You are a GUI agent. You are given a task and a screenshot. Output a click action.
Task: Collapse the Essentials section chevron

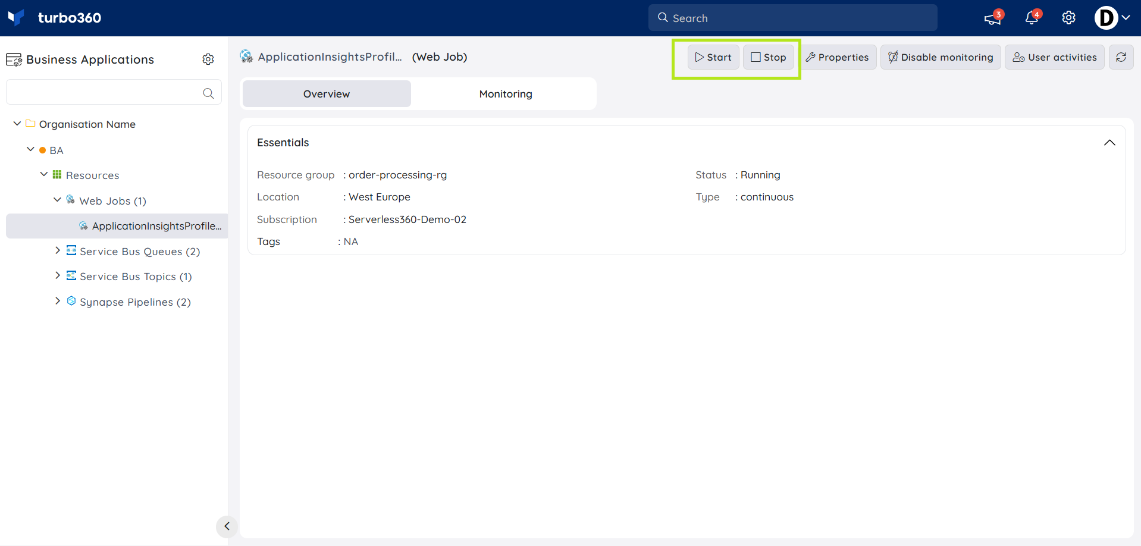[1109, 143]
